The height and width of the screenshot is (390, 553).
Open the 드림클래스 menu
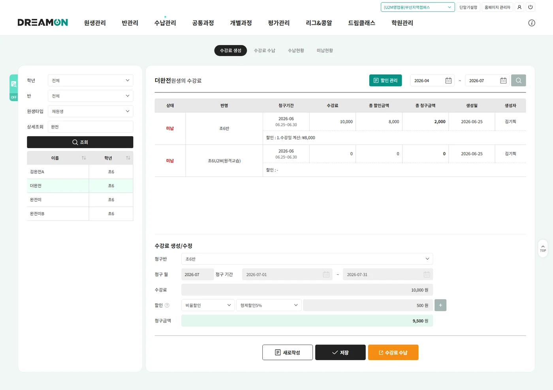[x=361, y=23]
